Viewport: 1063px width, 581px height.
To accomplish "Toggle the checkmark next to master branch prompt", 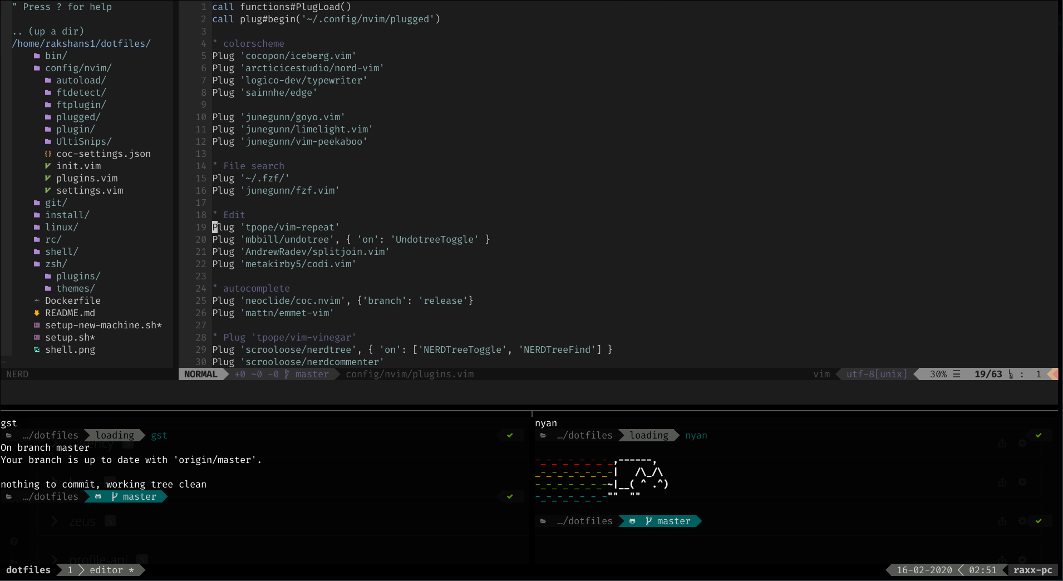I will pyautogui.click(x=509, y=496).
